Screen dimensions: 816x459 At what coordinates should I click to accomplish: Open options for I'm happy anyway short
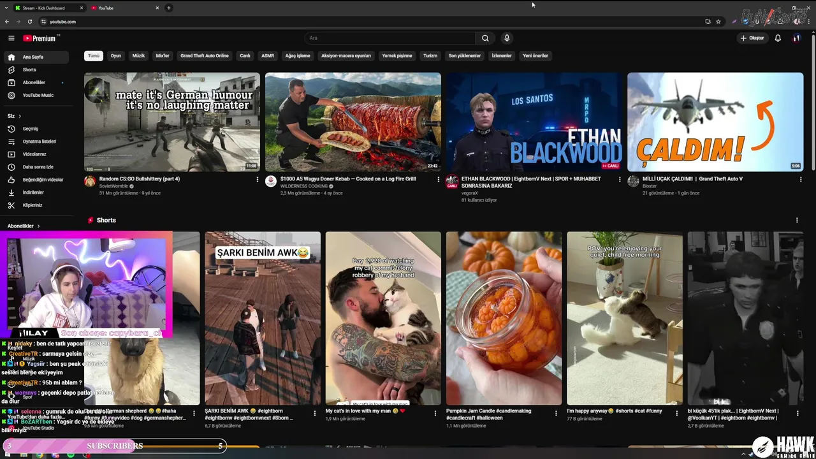coord(677,413)
